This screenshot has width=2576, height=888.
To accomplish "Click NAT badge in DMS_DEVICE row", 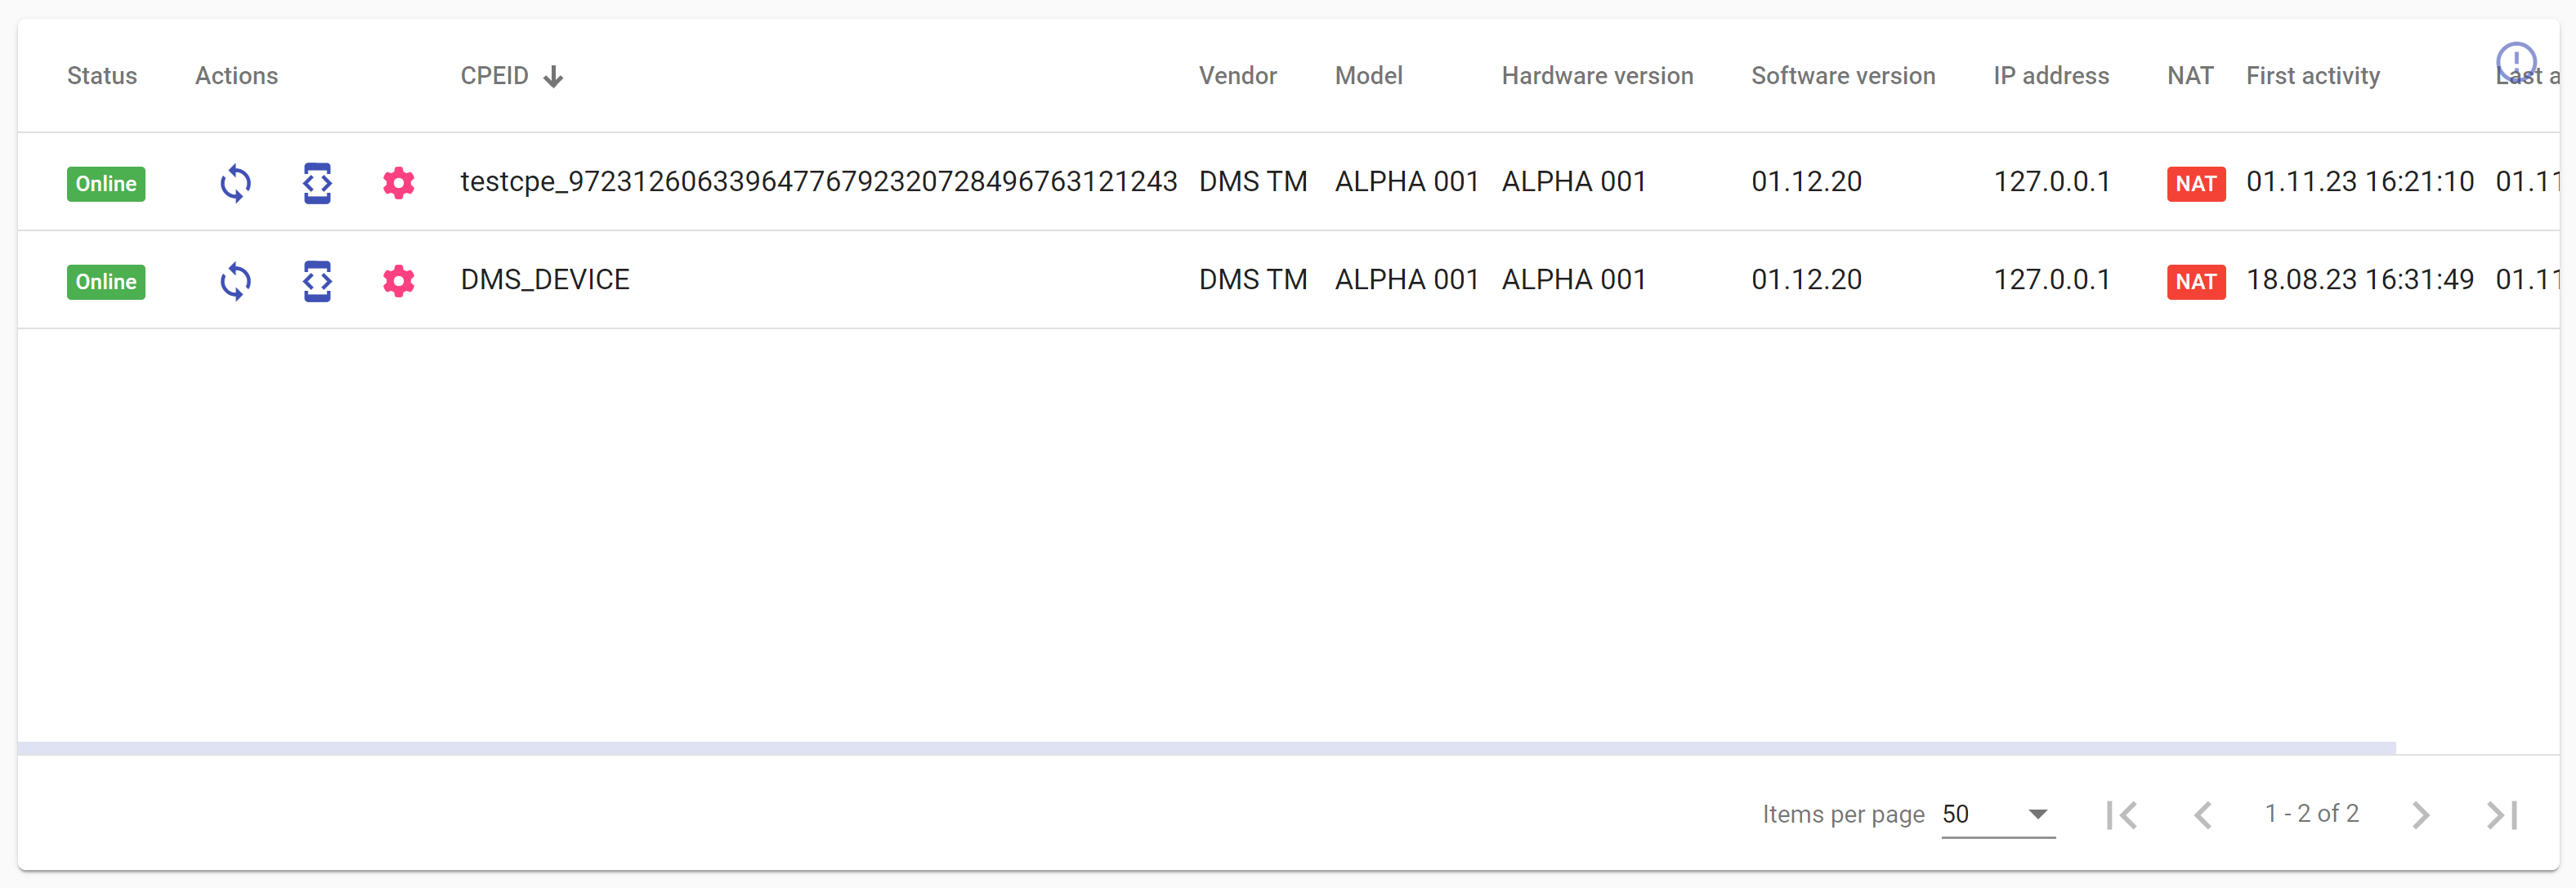I will coord(2195,282).
